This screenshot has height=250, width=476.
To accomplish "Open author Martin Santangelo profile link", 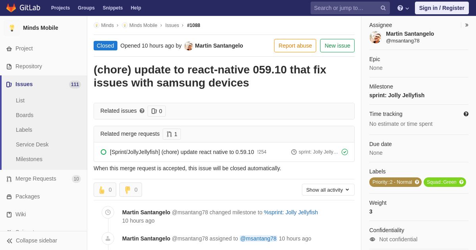I will click(219, 46).
